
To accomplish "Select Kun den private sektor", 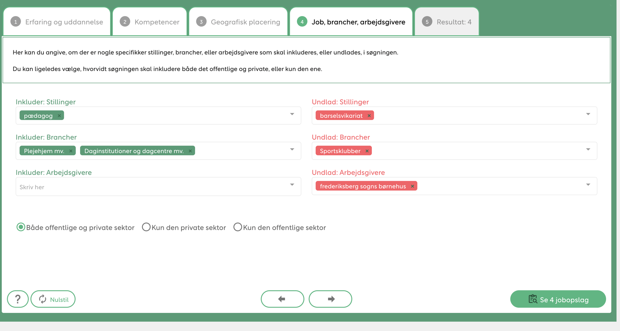I will (146, 227).
